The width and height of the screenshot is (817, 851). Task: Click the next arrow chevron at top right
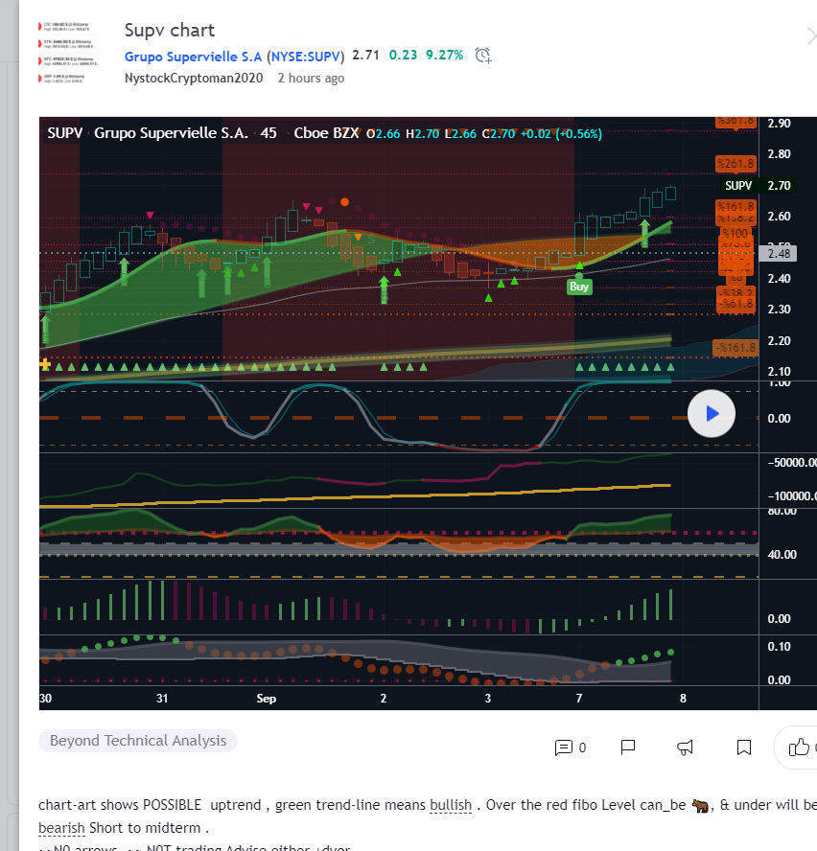[811, 36]
